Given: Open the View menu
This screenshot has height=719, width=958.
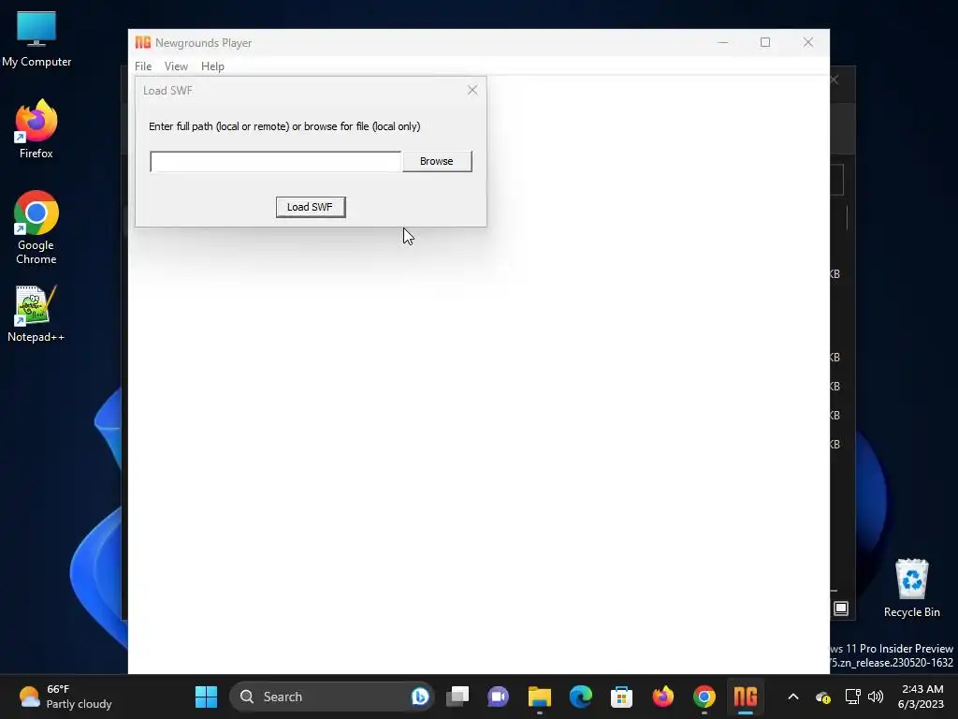Looking at the screenshot, I should point(176,66).
